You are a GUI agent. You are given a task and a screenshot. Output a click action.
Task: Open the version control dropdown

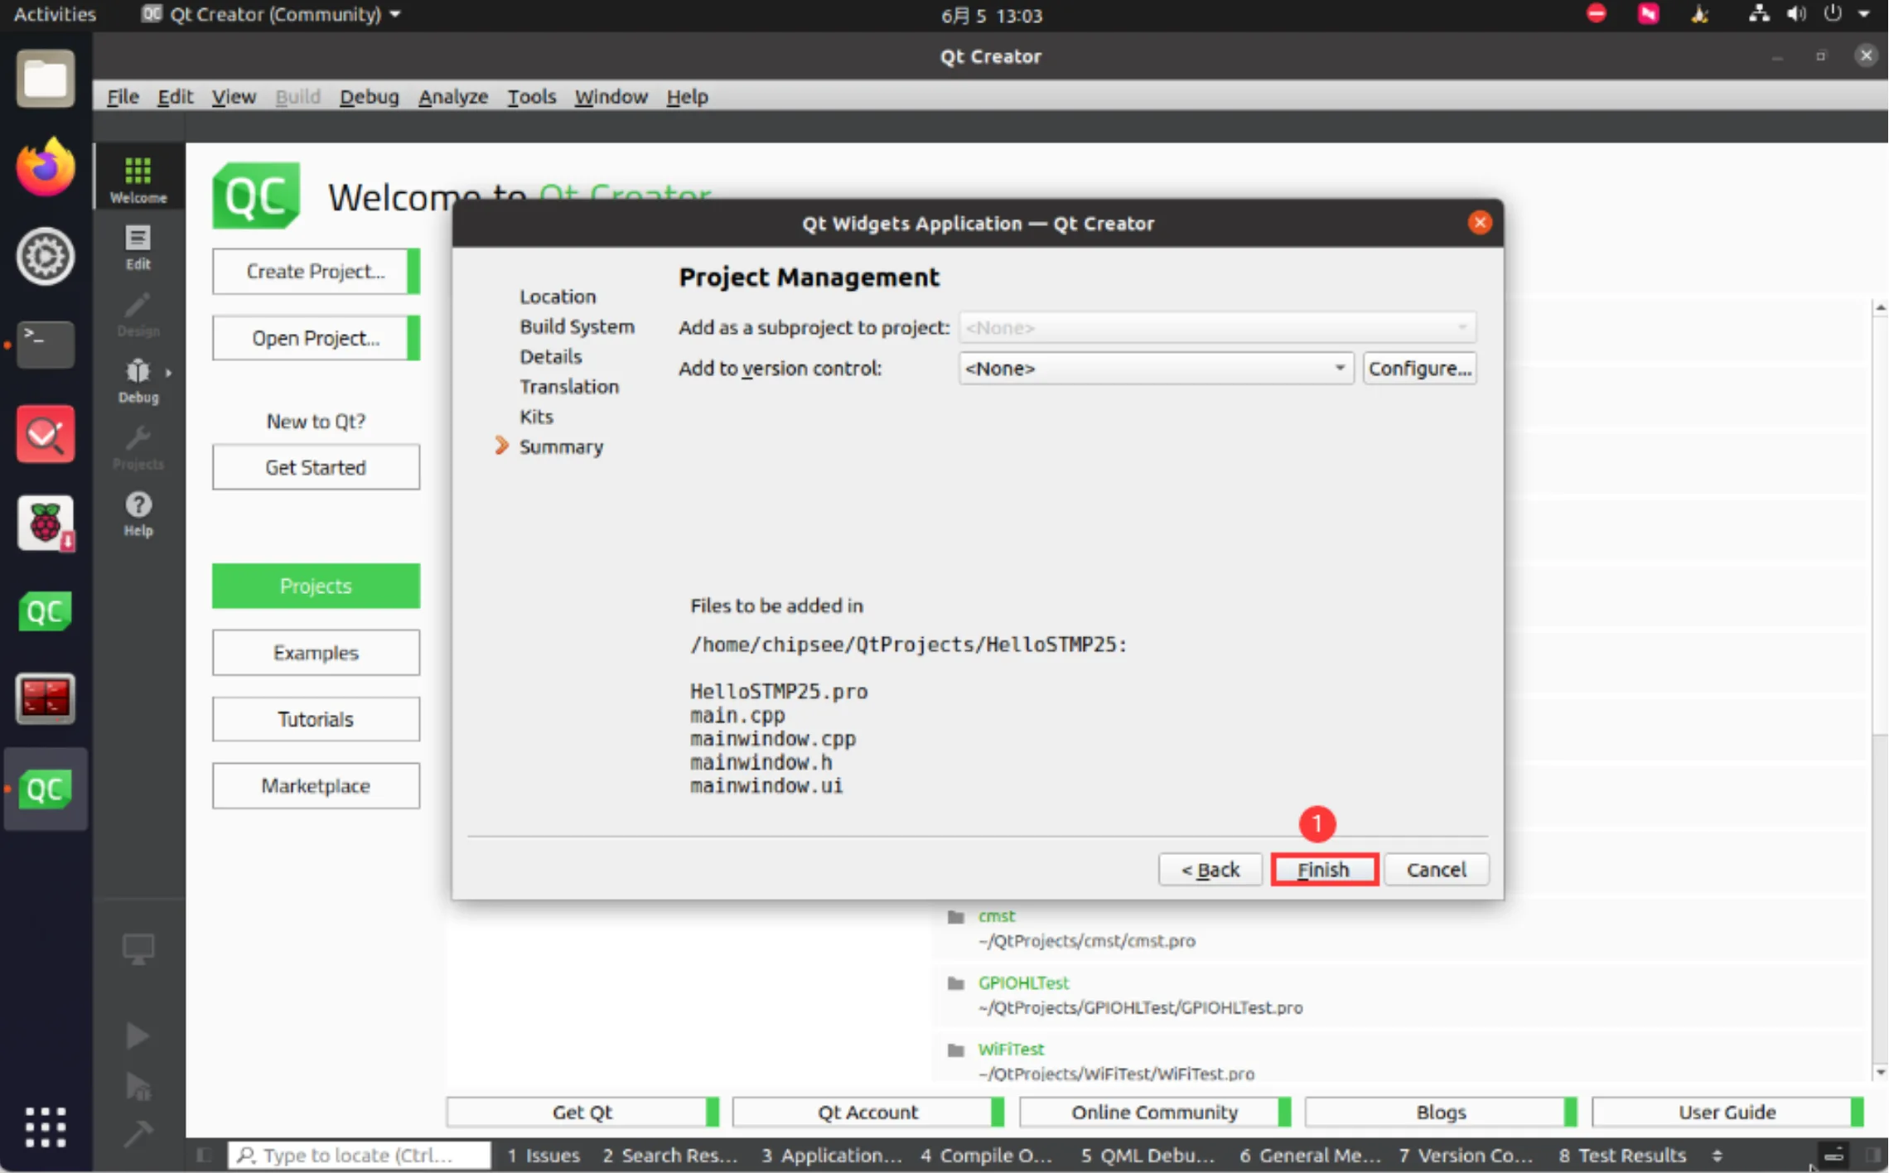[1156, 369]
